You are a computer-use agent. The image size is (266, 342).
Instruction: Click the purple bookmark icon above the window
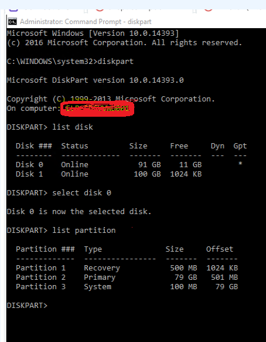(x=13, y=10)
